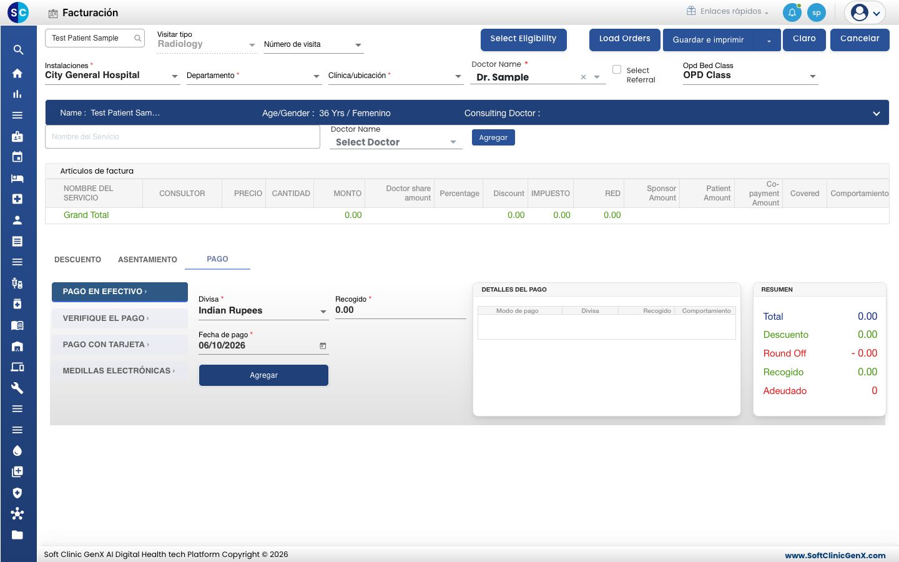Switch to the ASENTAMIENTO tab
The image size is (899, 562).
pos(147,260)
